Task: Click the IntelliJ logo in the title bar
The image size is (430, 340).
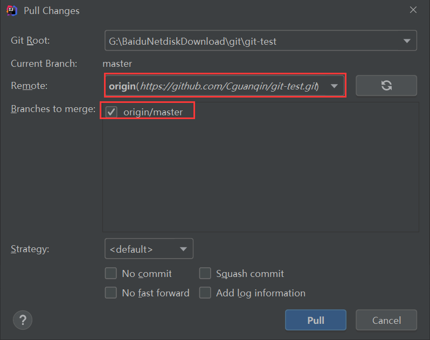Action: (x=11, y=10)
